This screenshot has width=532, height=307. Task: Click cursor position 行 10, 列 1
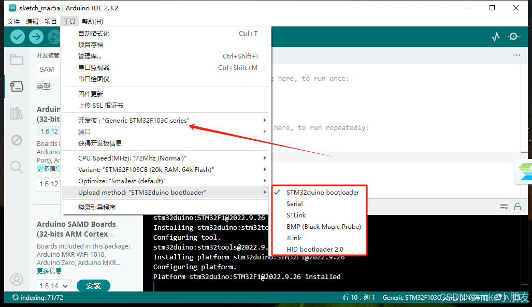pos(358,298)
